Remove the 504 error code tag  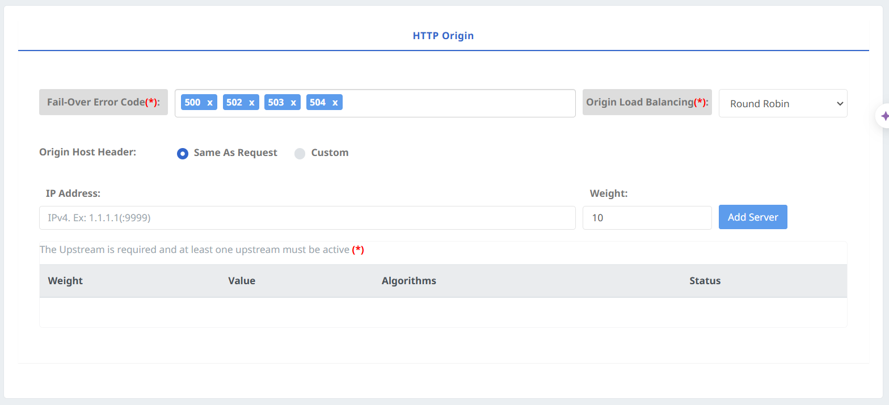[335, 103]
